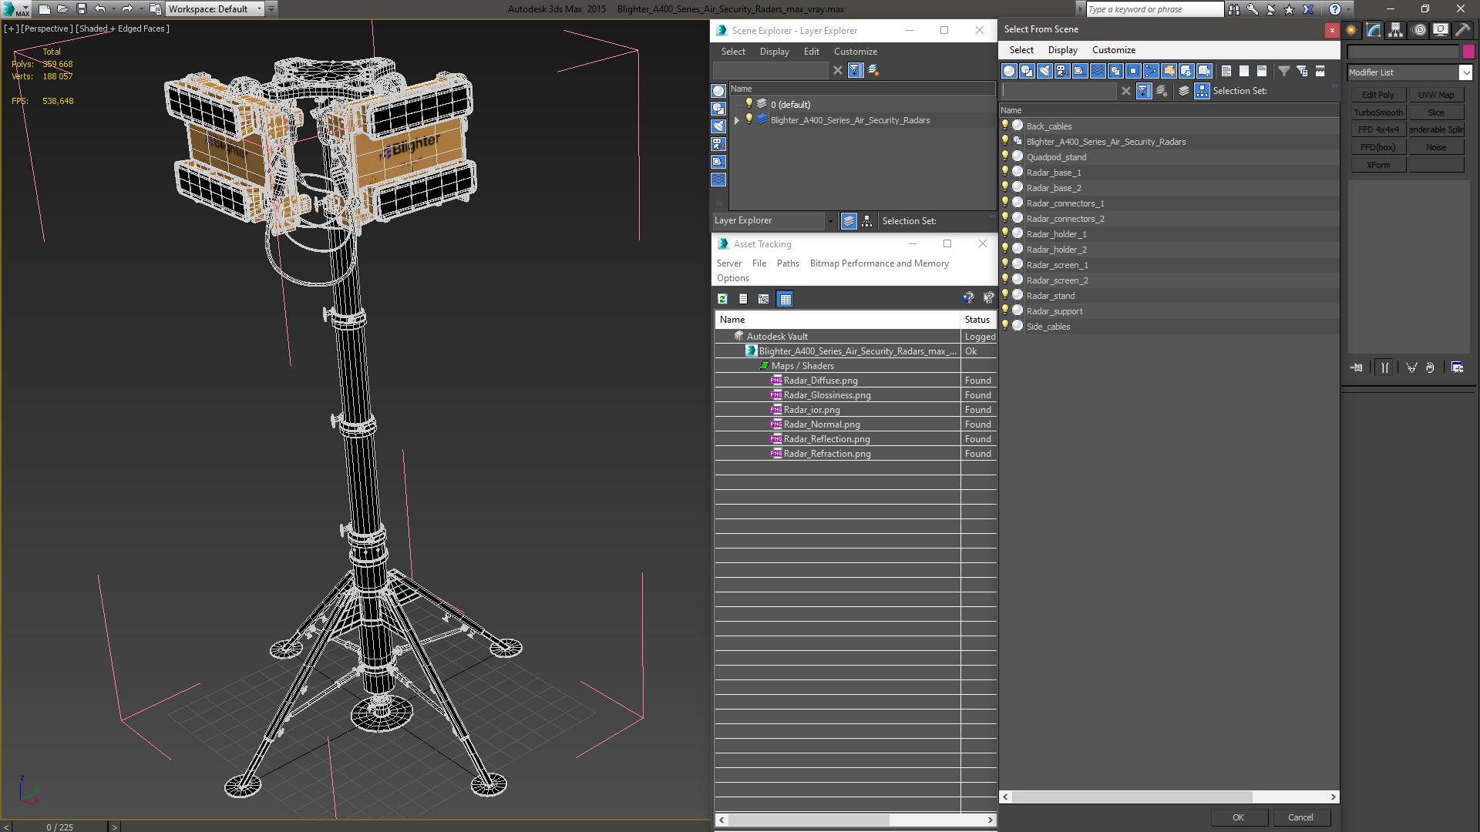Clear the Select From Scene search field
The image size is (1480, 832).
(1125, 91)
